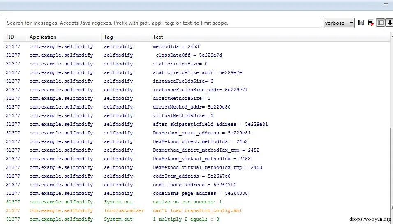Click System.out tag in multiply row

click(x=118, y=219)
